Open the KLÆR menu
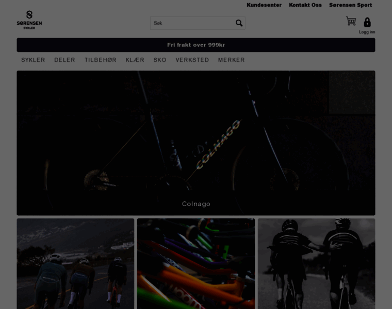Image resolution: width=392 pixels, height=309 pixels. click(x=135, y=60)
